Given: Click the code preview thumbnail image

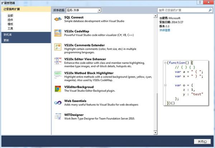Looking at the screenshot, I should coord(186,83).
